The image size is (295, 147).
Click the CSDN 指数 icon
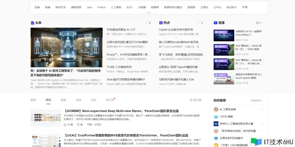(x=216, y=117)
